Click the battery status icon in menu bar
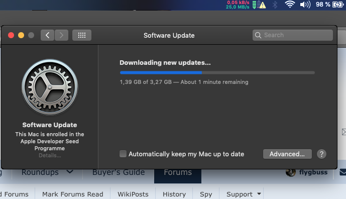346x199 pixels. tap(338, 5)
